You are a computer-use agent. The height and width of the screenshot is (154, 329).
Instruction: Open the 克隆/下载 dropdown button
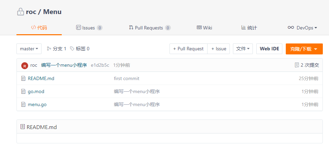point(304,49)
